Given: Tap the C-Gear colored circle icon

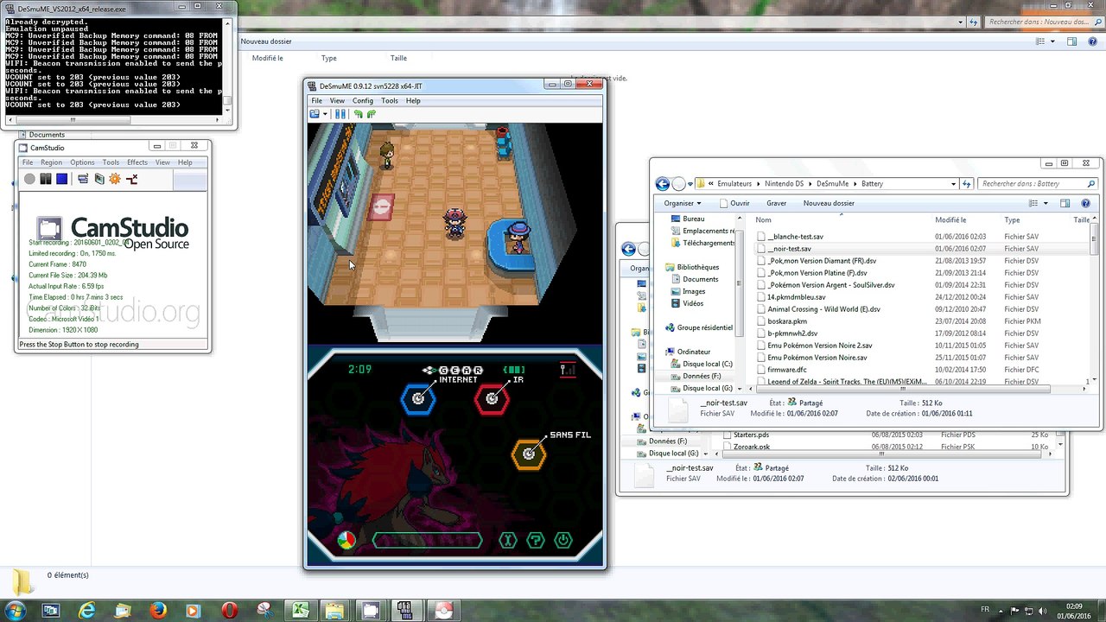Looking at the screenshot, I should (346, 541).
